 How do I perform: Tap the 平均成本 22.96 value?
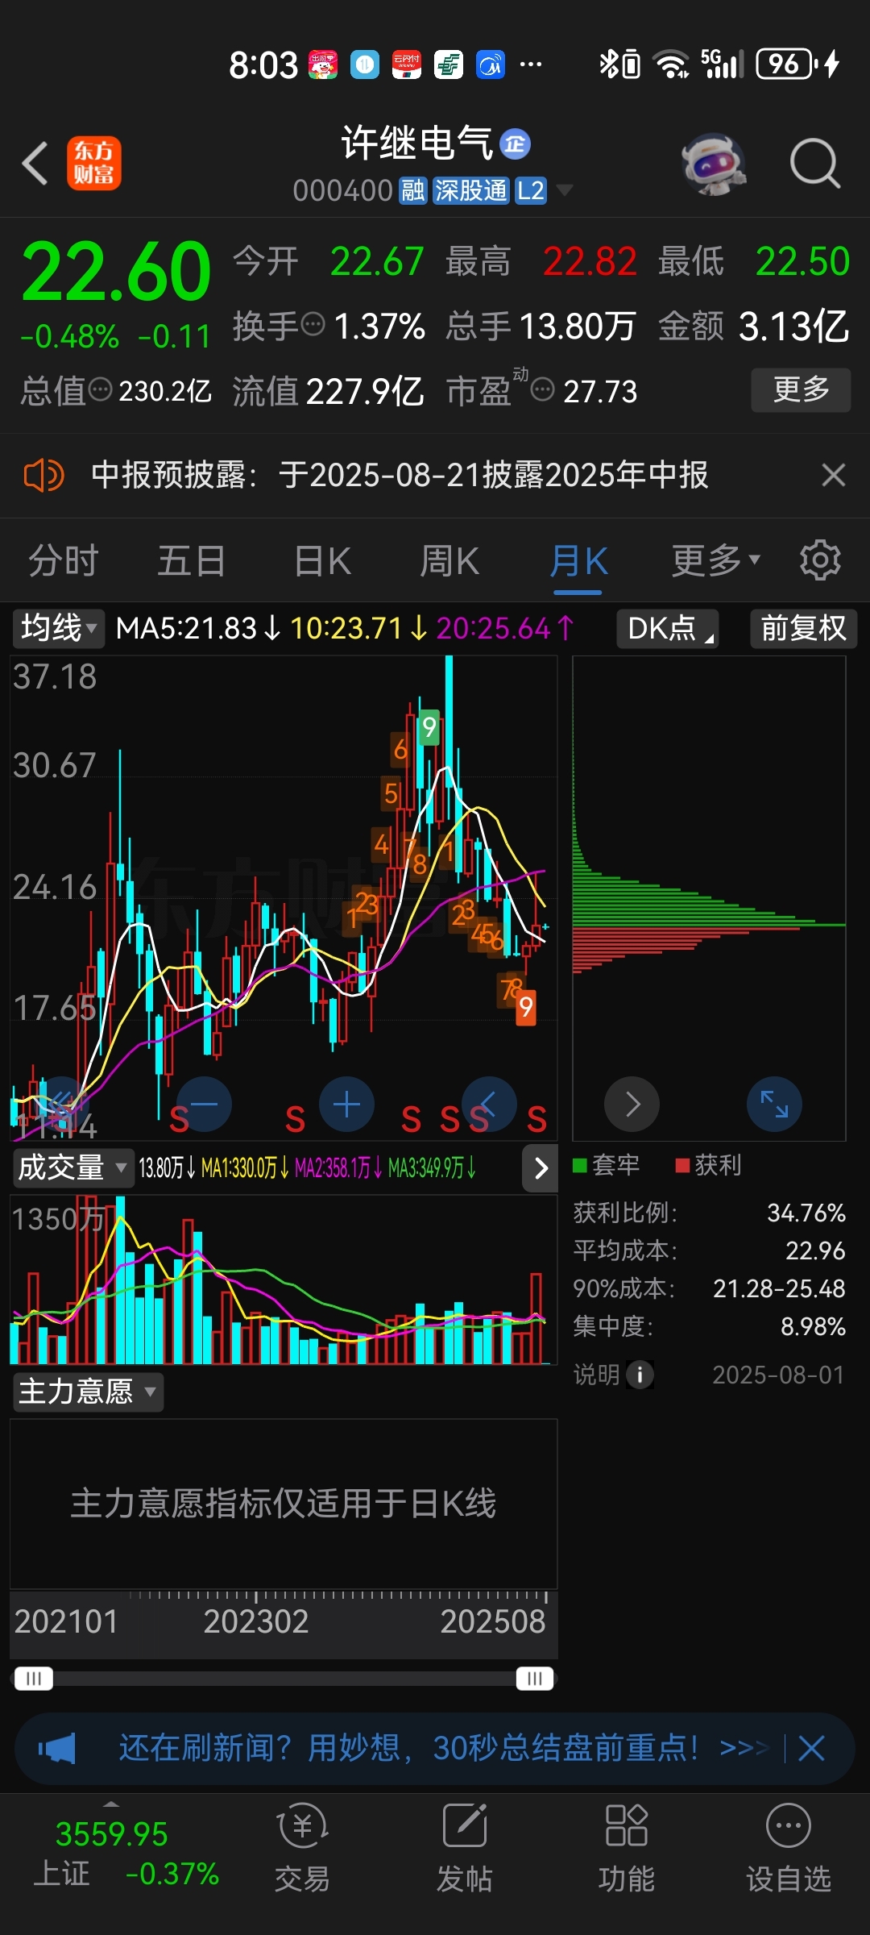tap(815, 1250)
